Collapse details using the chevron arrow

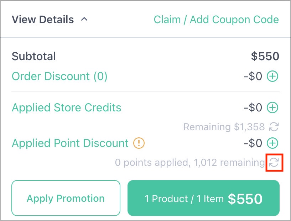84,19
